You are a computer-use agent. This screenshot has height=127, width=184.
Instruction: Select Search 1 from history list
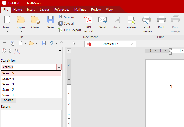(31, 95)
